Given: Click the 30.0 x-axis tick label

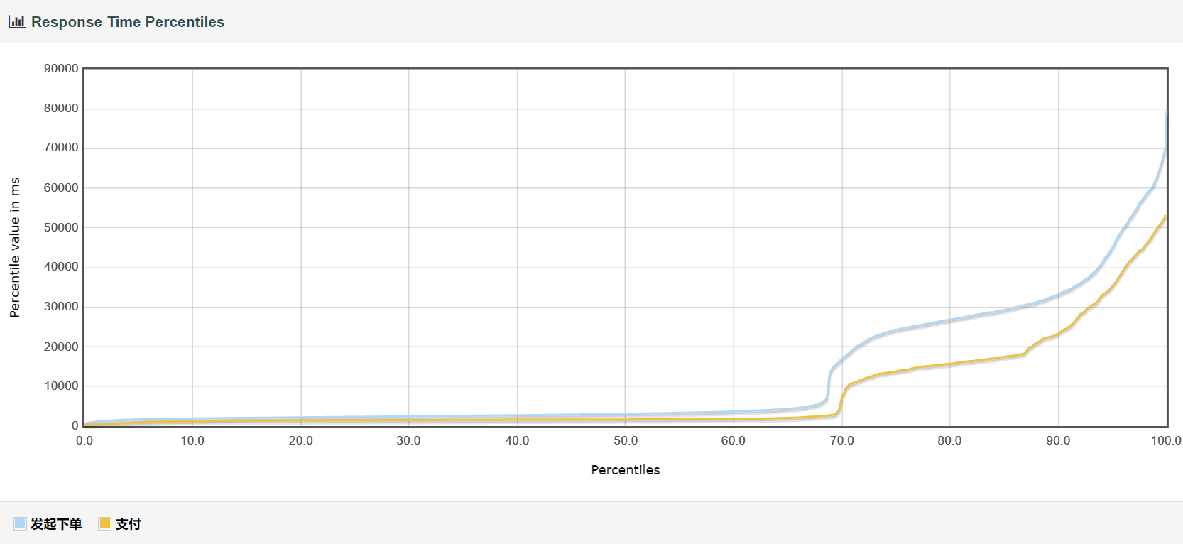Looking at the screenshot, I should (x=409, y=441).
